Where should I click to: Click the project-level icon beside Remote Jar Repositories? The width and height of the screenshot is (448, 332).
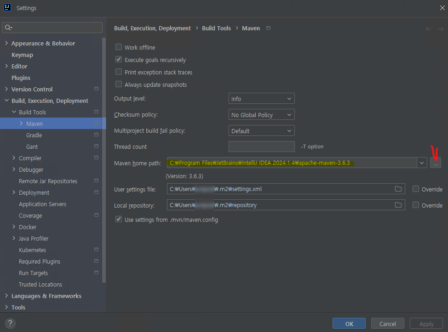tap(96, 181)
